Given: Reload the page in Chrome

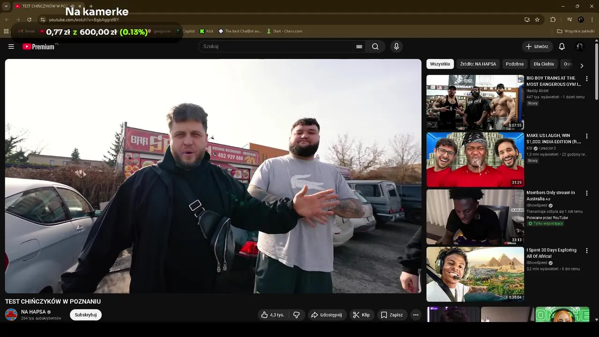Looking at the screenshot, I should point(29,20).
